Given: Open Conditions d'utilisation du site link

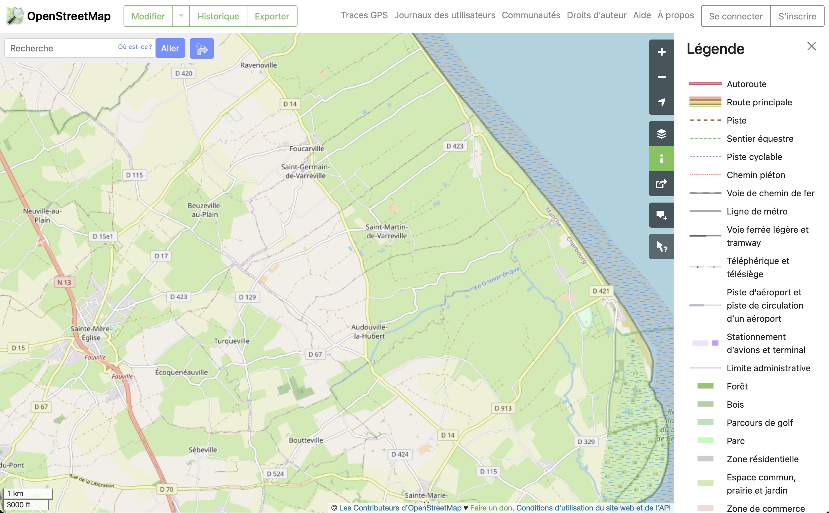Looking at the screenshot, I should click(x=593, y=508).
